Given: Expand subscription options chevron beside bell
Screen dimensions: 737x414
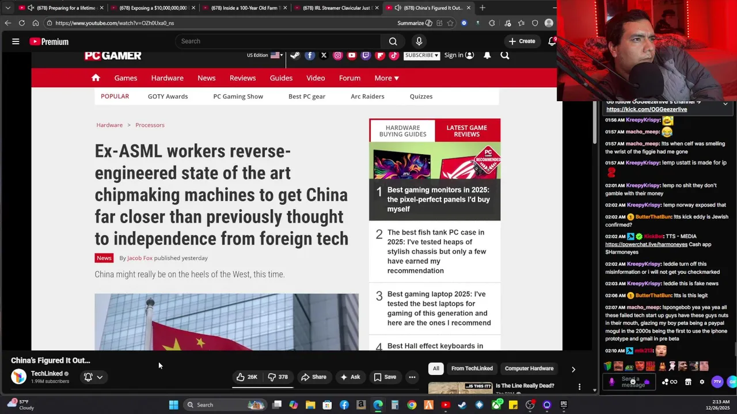Looking at the screenshot, I should (x=100, y=377).
